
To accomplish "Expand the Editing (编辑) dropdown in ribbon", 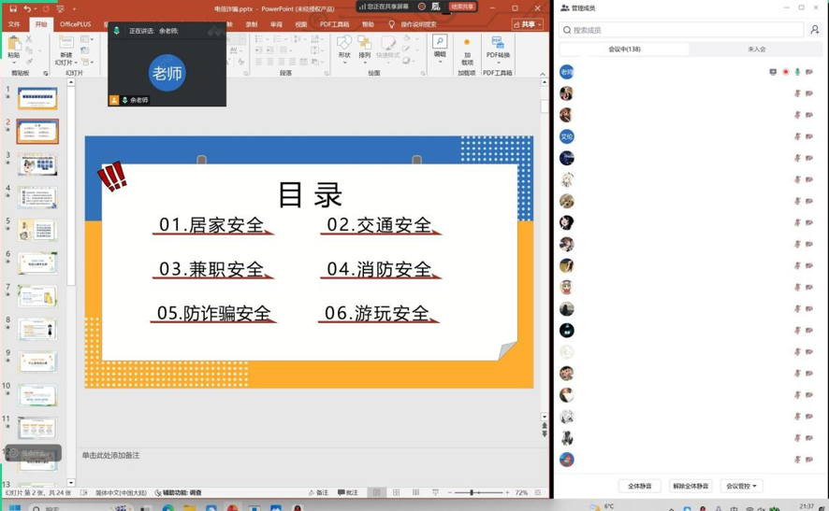I will tap(440, 50).
